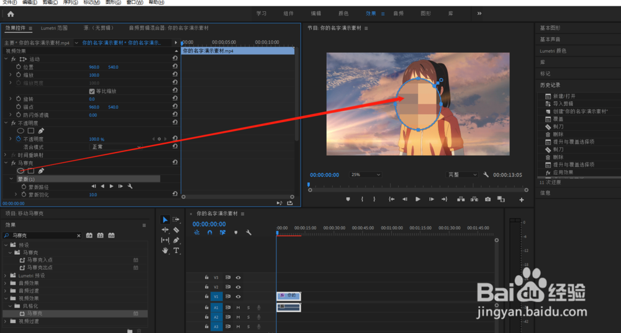
Task: Expand 音频效果 folder
Action: 6,283
